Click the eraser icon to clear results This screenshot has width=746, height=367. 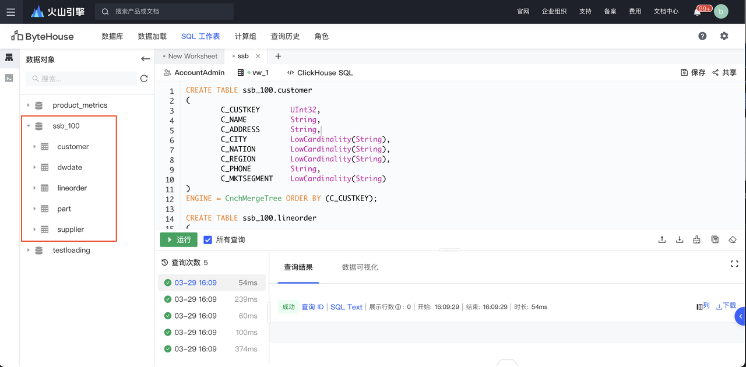pos(733,239)
